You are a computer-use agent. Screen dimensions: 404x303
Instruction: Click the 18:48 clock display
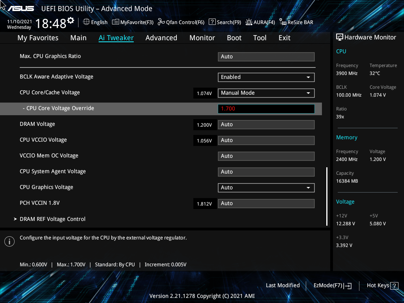51,23
